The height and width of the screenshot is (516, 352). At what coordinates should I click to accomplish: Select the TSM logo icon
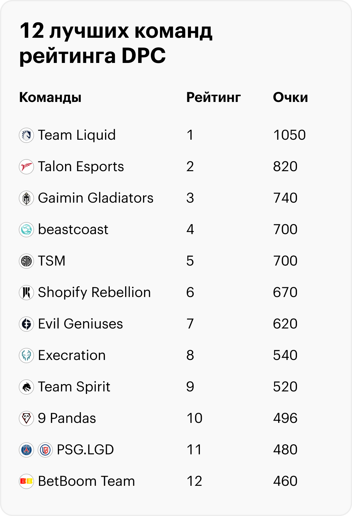tap(26, 261)
